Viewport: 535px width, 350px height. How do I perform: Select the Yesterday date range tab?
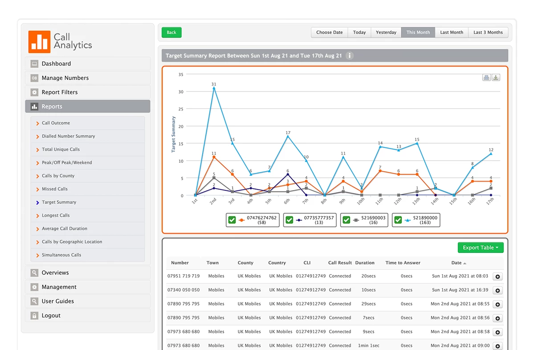[x=386, y=32]
